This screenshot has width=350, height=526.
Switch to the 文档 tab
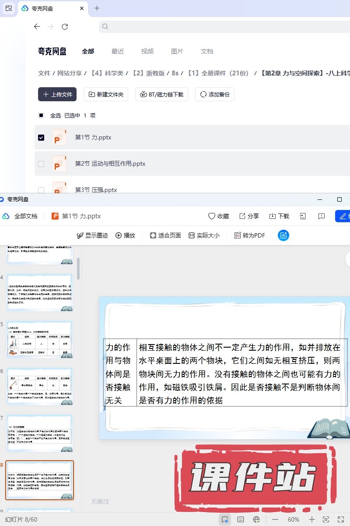click(207, 51)
